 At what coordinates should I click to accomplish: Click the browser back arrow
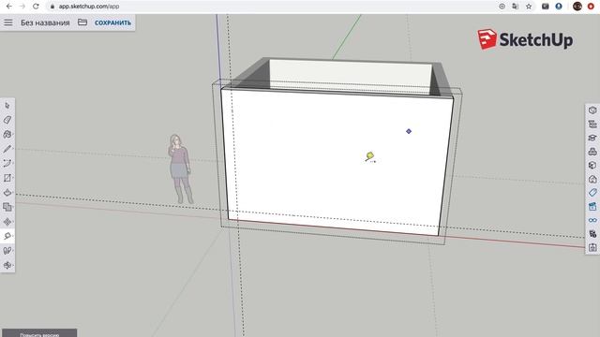coord(9,7)
